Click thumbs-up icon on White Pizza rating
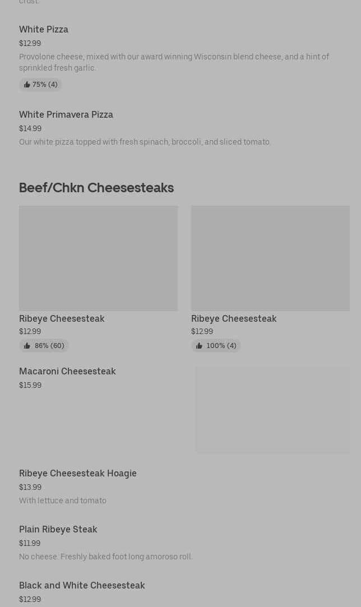The width and height of the screenshot is (361, 607). pyautogui.click(x=27, y=85)
